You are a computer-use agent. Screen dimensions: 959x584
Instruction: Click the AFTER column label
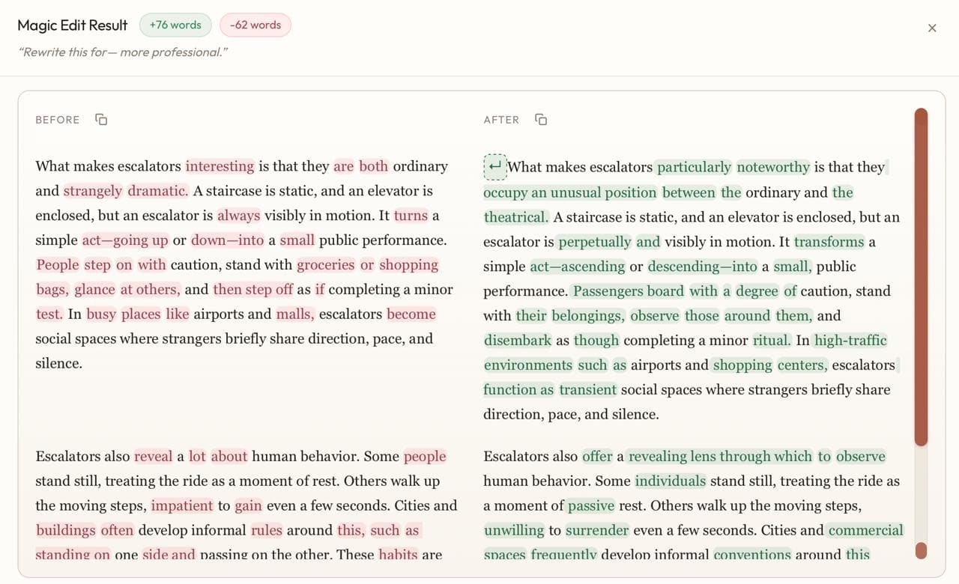501,120
